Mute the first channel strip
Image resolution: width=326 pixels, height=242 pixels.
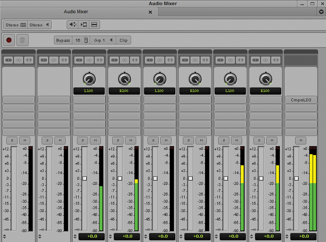[25, 140]
